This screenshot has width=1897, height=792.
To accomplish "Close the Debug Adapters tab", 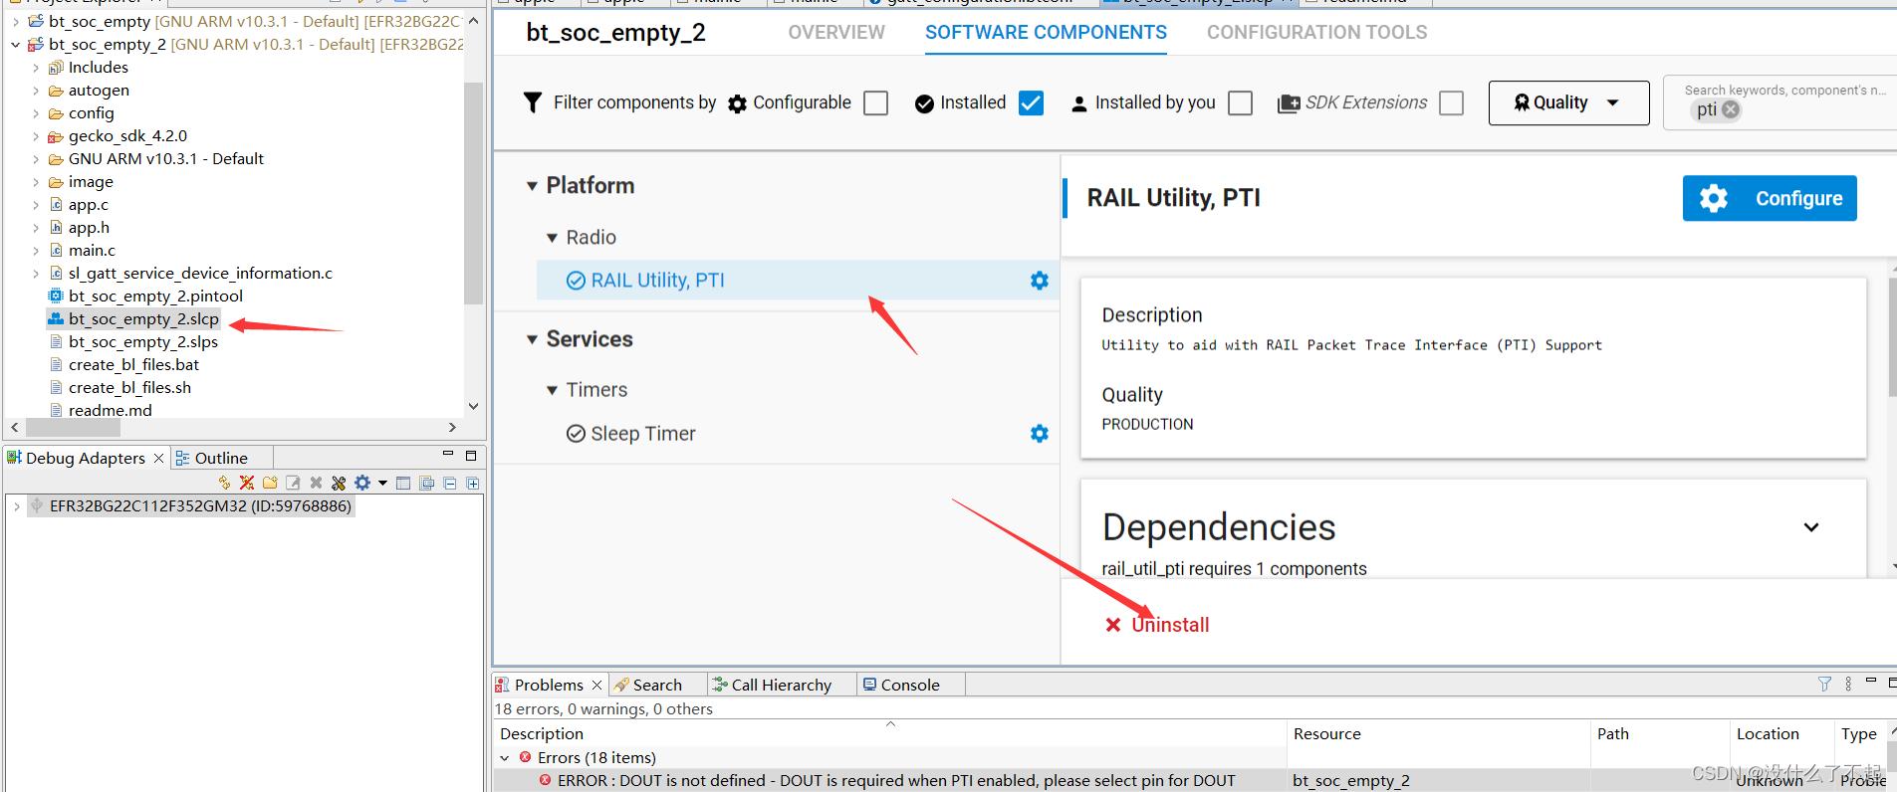I will 158,458.
